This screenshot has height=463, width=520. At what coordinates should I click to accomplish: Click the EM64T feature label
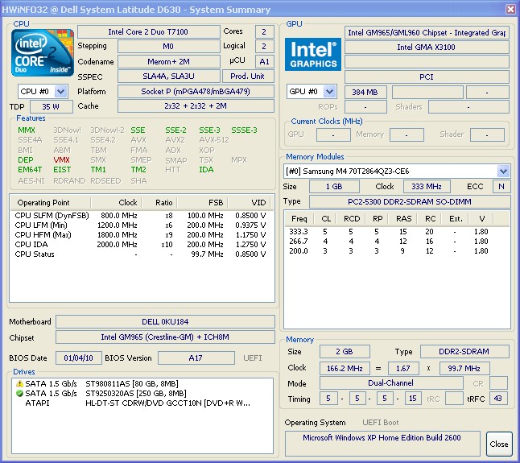pos(30,170)
